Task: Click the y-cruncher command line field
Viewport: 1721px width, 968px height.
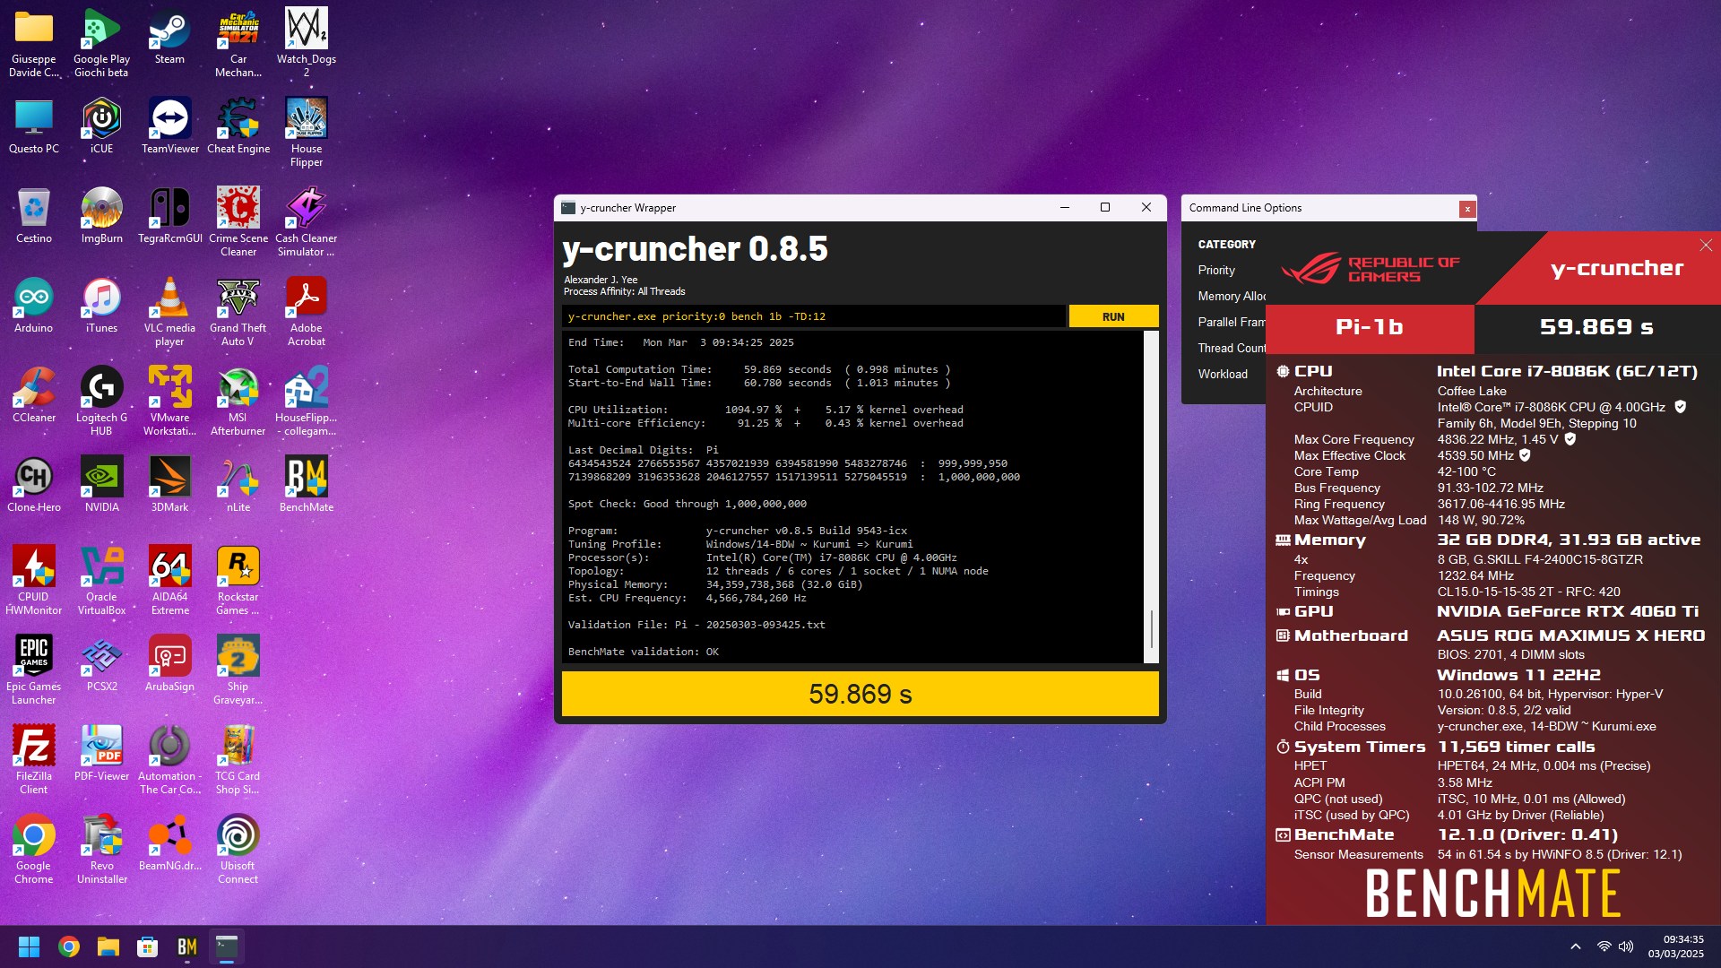Action: [x=814, y=316]
